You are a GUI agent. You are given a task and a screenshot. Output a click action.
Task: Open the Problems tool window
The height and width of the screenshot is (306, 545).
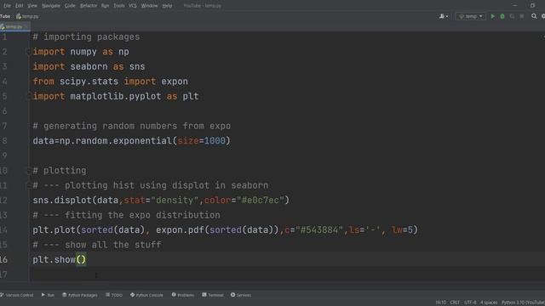click(x=183, y=295)
